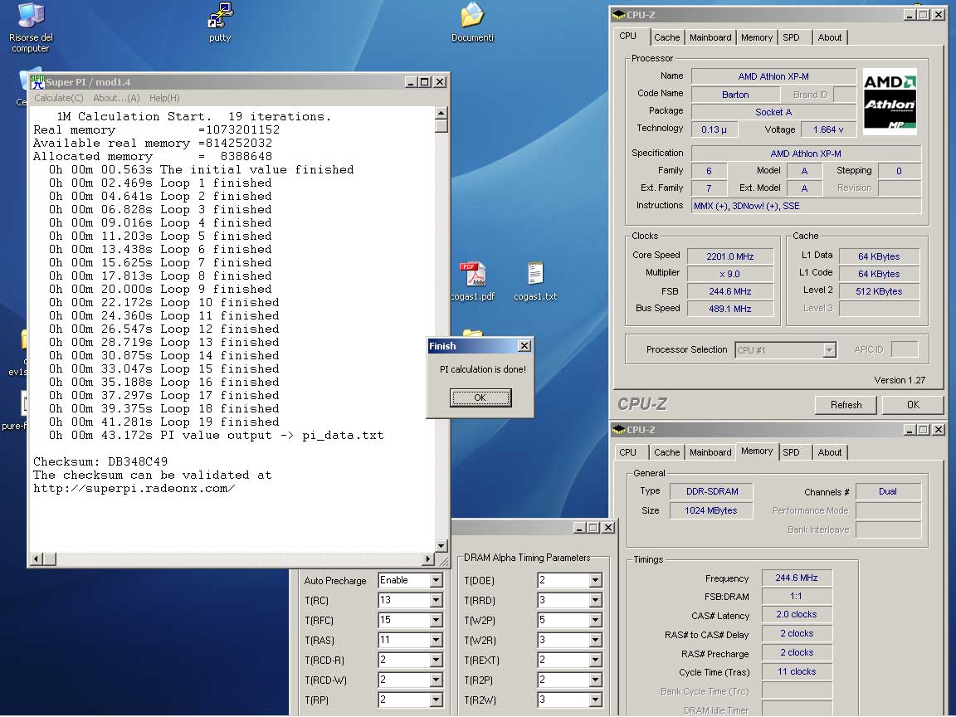The height and width of the screenshot is (717, 956).
Task: Click the Bus Speed 489.1 MHz value
Action: tap(729, 309)
